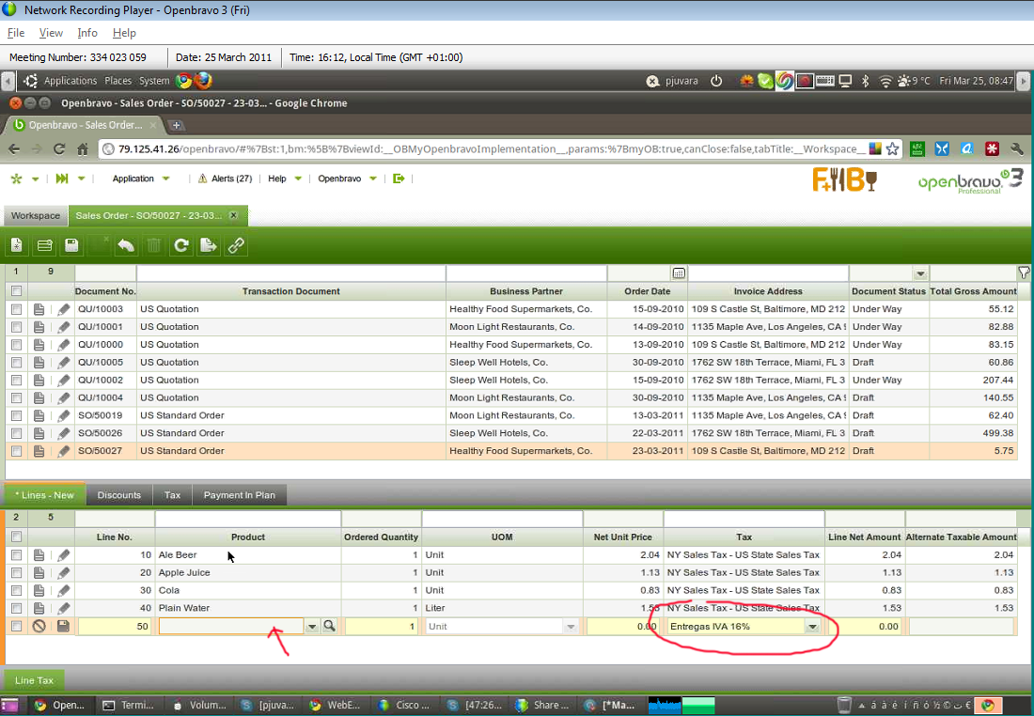
Task: Expand the UOM Unit dropdown
Action: point(572,627)
